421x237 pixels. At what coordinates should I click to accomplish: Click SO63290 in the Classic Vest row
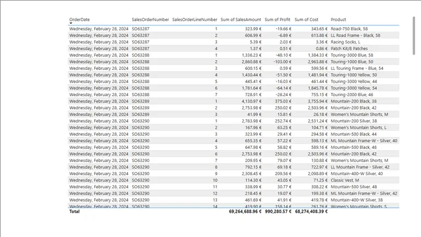[140, 180]
